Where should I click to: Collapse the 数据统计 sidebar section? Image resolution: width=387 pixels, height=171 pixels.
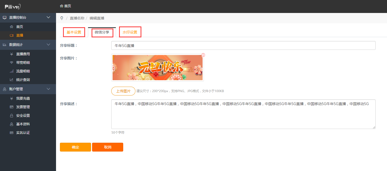click(x=48, y=45)
